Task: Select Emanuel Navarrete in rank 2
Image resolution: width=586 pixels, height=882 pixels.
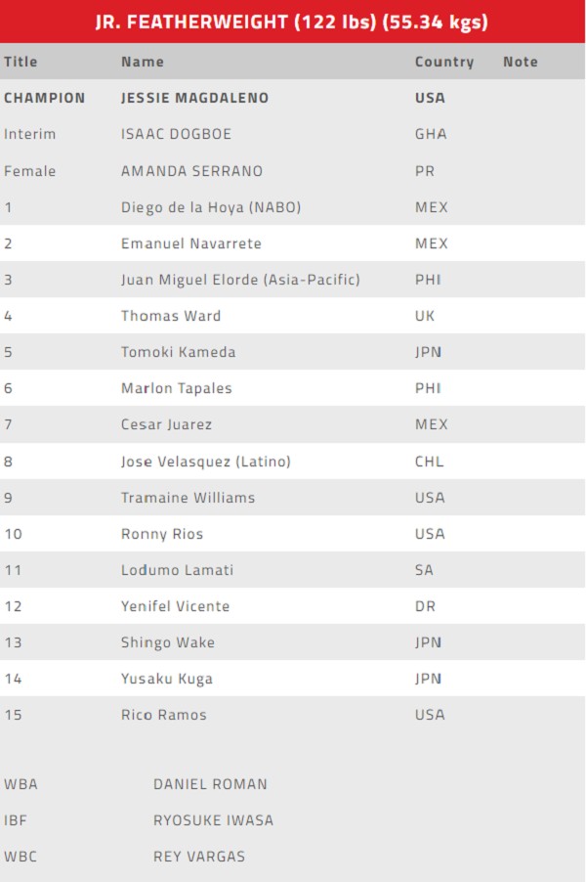Action: [x=191, y=243]
